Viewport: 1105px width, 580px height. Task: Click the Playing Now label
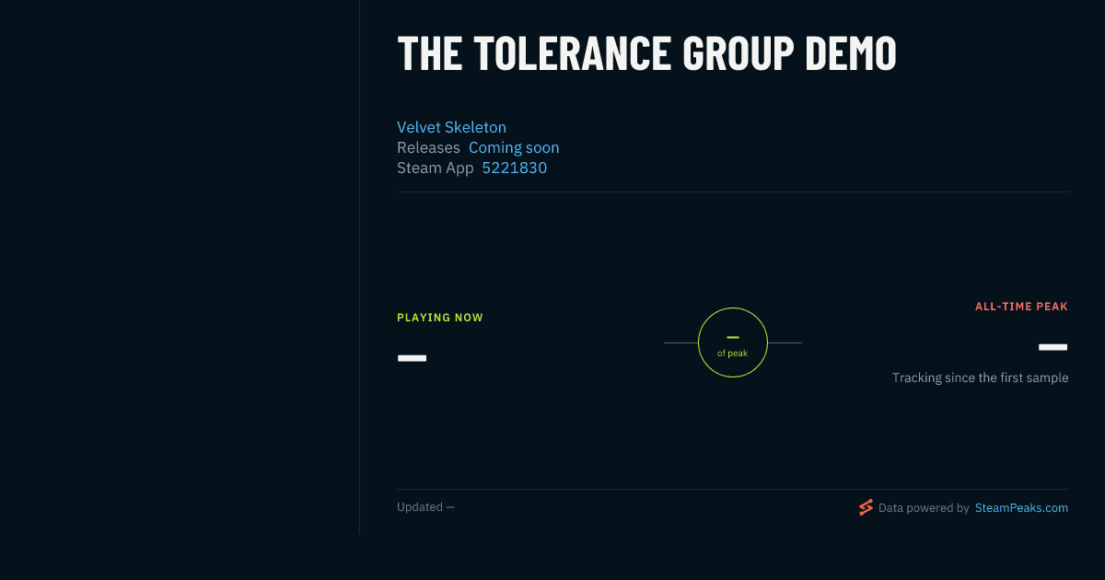440,318
